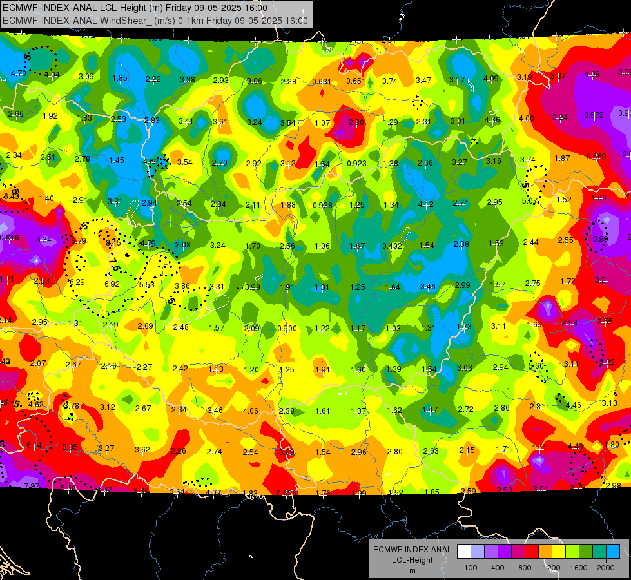Viewport: 631px width, 580px height.
Task: Pick the yellow-green legend color swatch
Action: click(572, 552)
